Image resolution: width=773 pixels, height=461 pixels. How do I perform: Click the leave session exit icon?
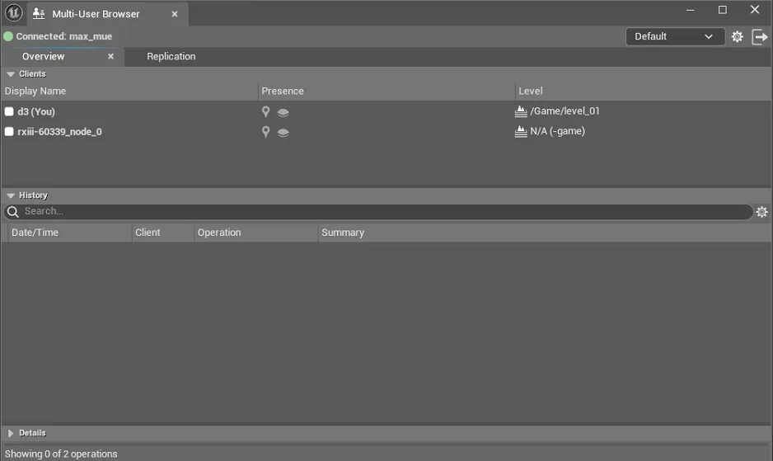pos(760,36)
